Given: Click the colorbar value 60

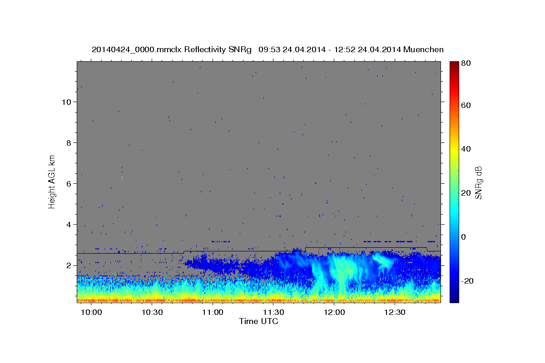Looking at the screenshot, I should point(466,105).
